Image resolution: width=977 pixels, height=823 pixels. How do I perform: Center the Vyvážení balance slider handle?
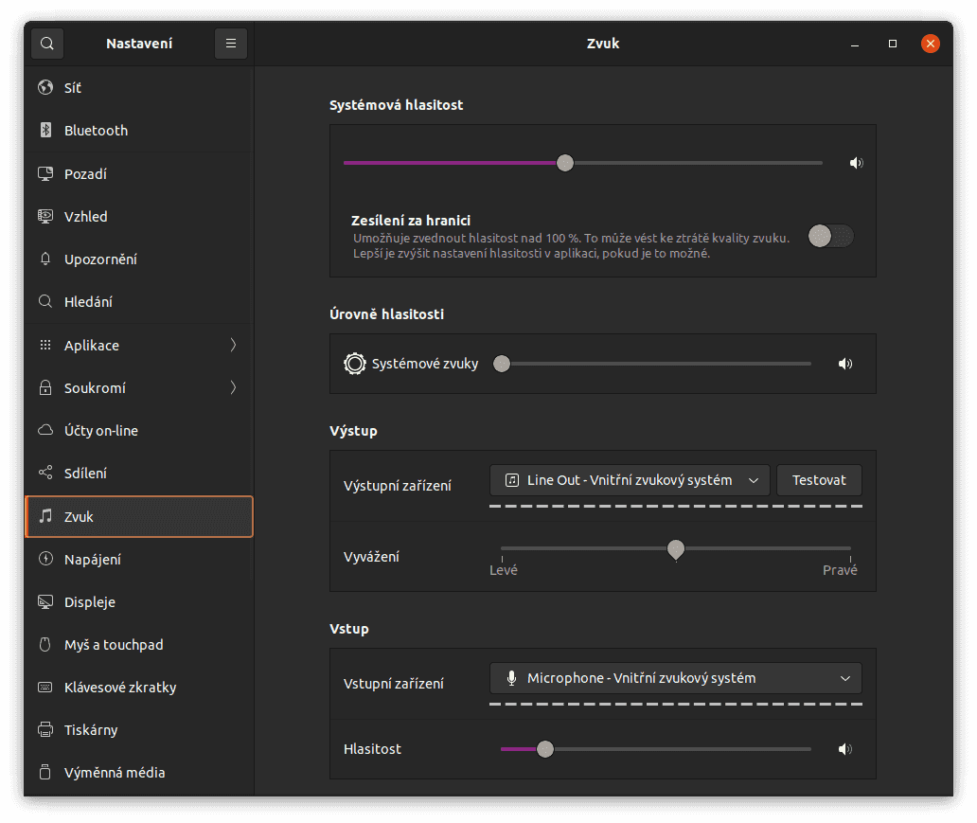676,549
